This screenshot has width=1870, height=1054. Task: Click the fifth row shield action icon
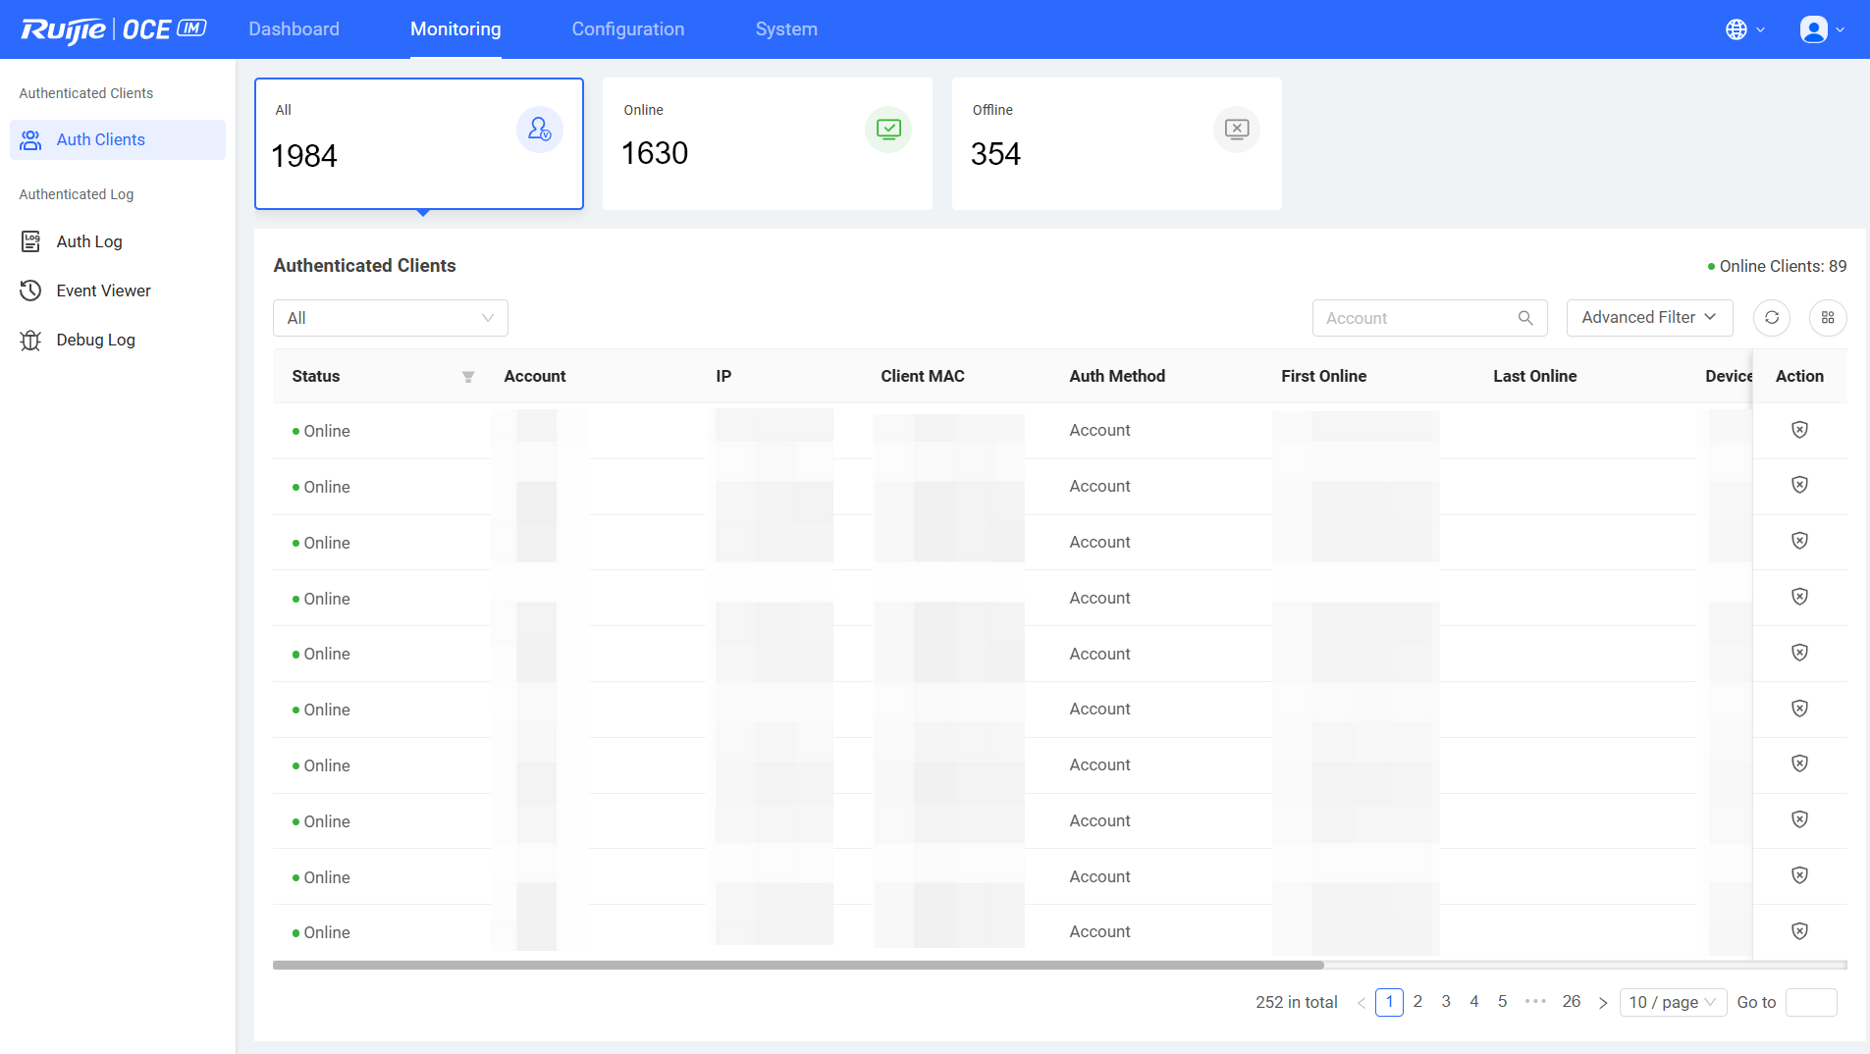pyautogui.click(x=1799, y=653)
